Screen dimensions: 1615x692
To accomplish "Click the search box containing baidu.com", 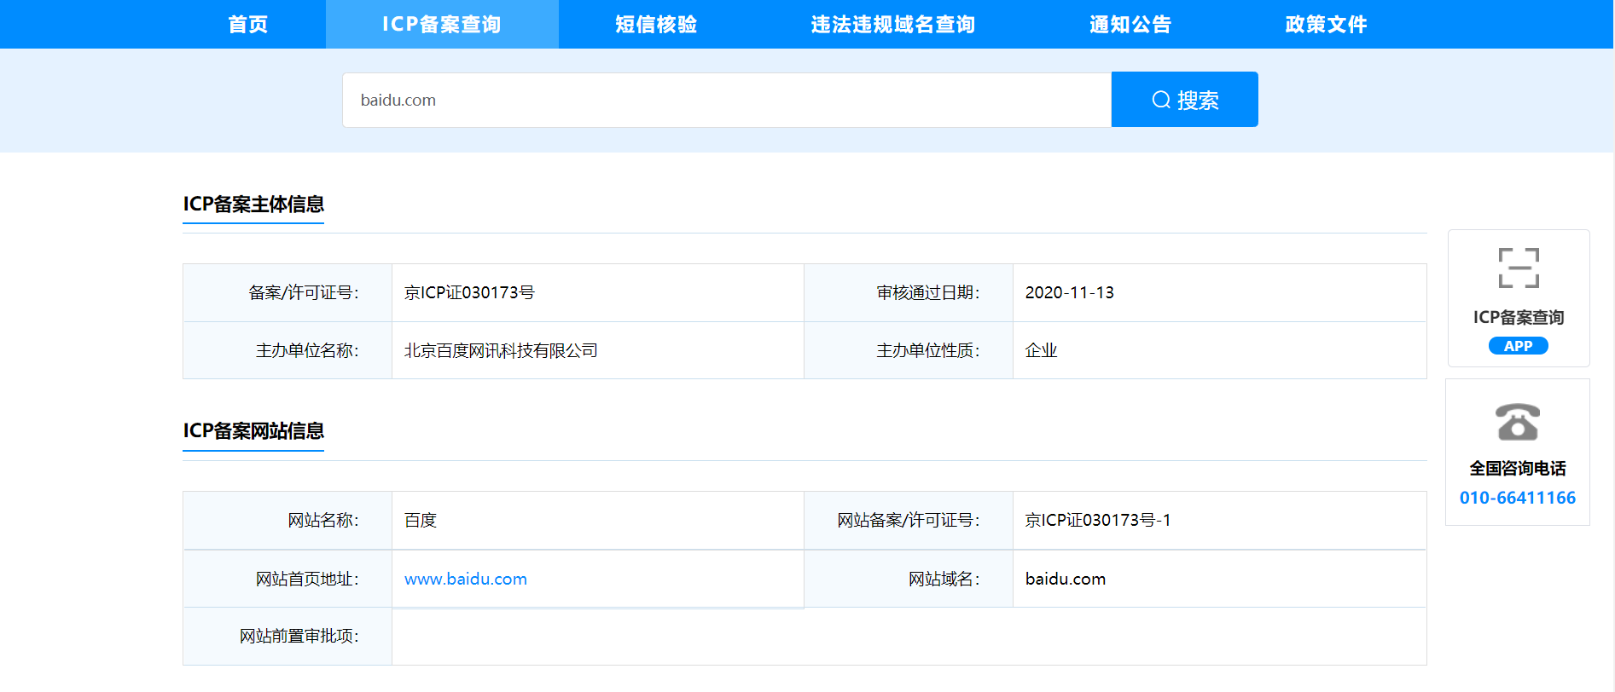I will (x=726, y=100).
